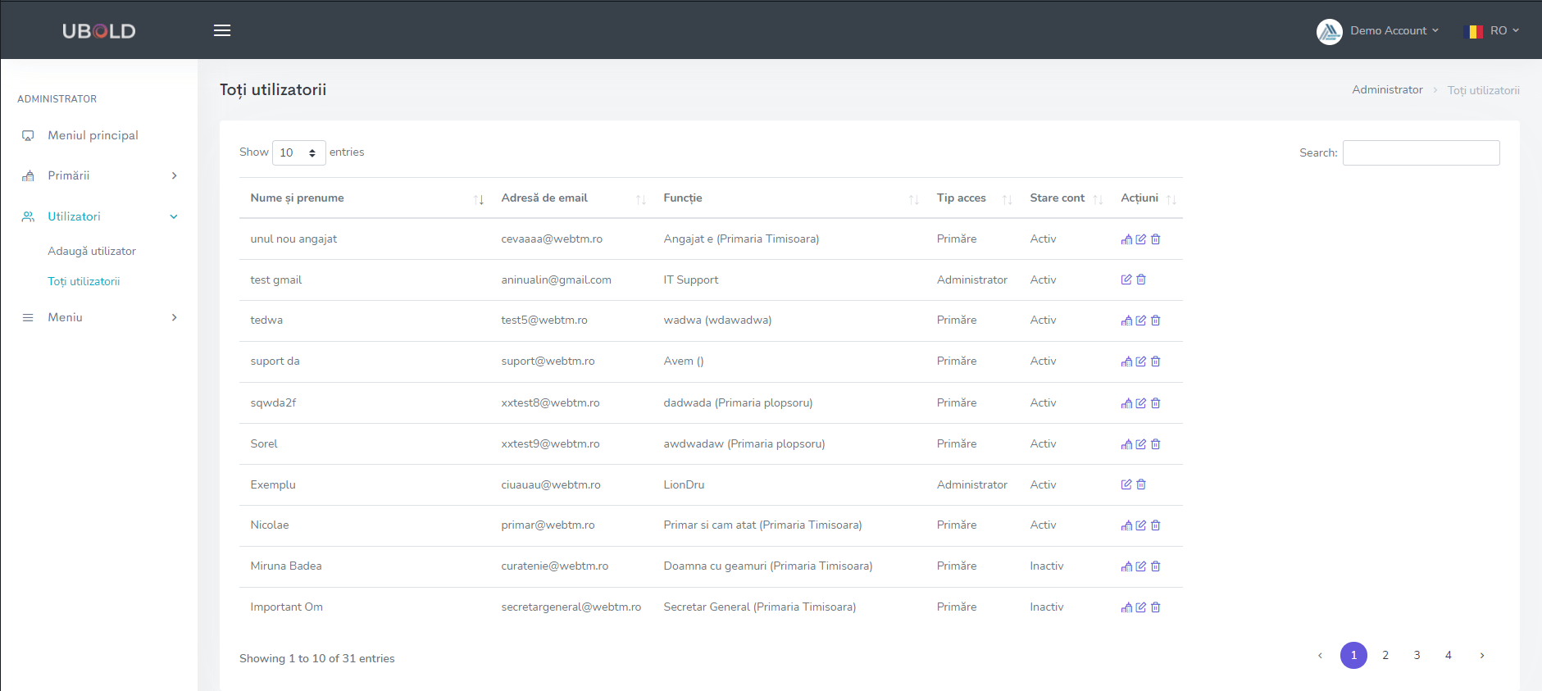Delete the Nicolae user via trash icon
The height and width of the screenshot is (691, 1542).
[1156, 525]
